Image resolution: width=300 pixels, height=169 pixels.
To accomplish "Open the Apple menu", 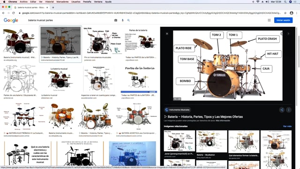I will pyautogui.click(x=4, y=2).
